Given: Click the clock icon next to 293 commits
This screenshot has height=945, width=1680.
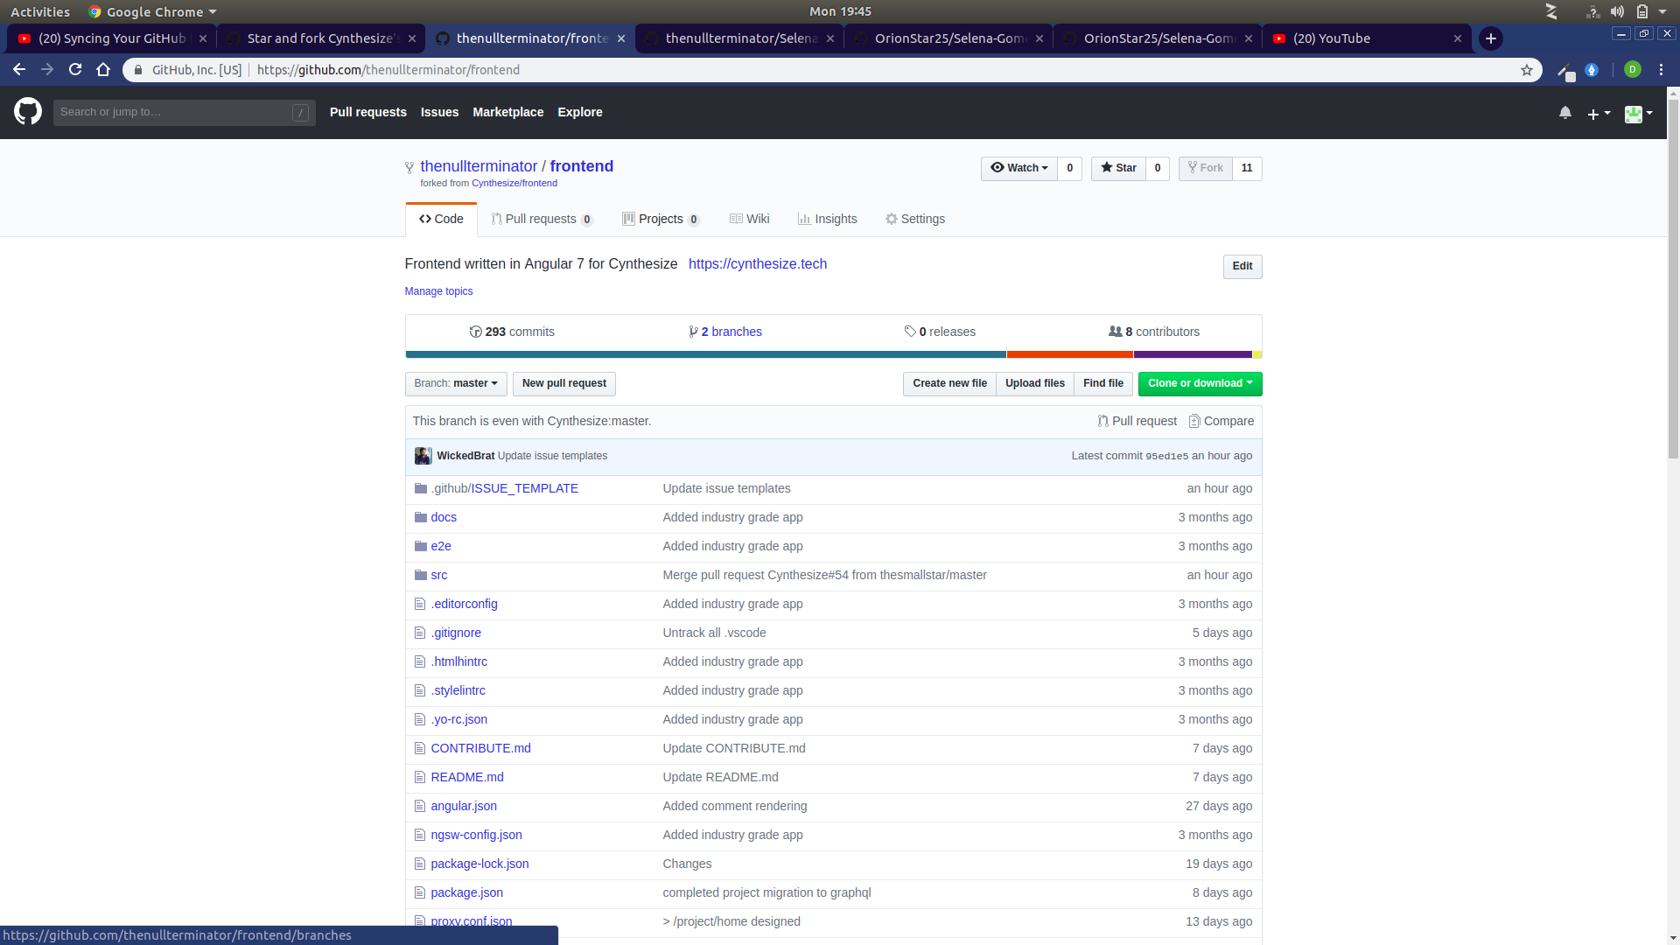Looking at the screenshot, I should click(x=475, y=332).
